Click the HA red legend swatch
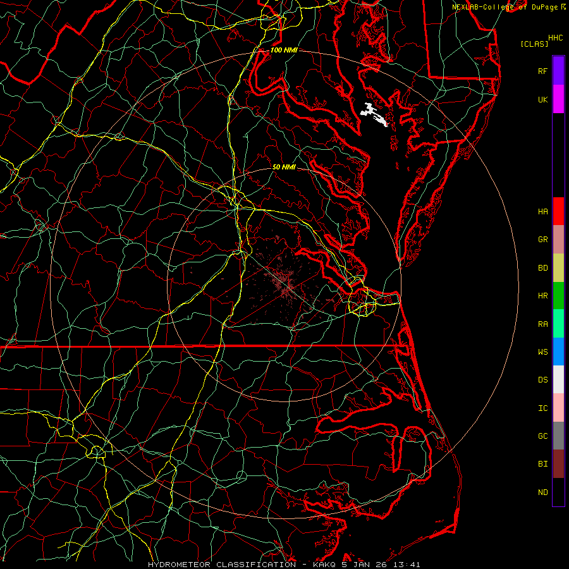569x569 pixels. click(x=558, y=211)
